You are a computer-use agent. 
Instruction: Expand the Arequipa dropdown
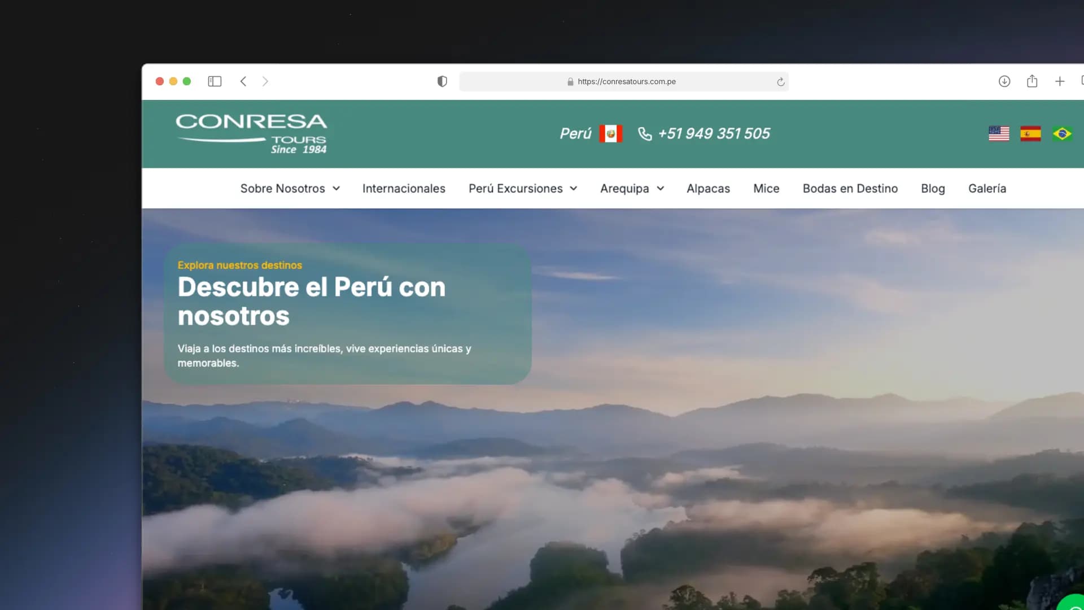(631, 189)
